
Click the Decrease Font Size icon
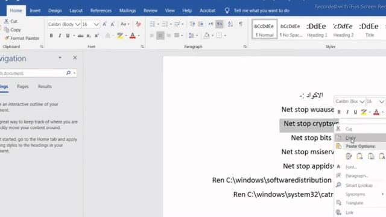(113, 24)
